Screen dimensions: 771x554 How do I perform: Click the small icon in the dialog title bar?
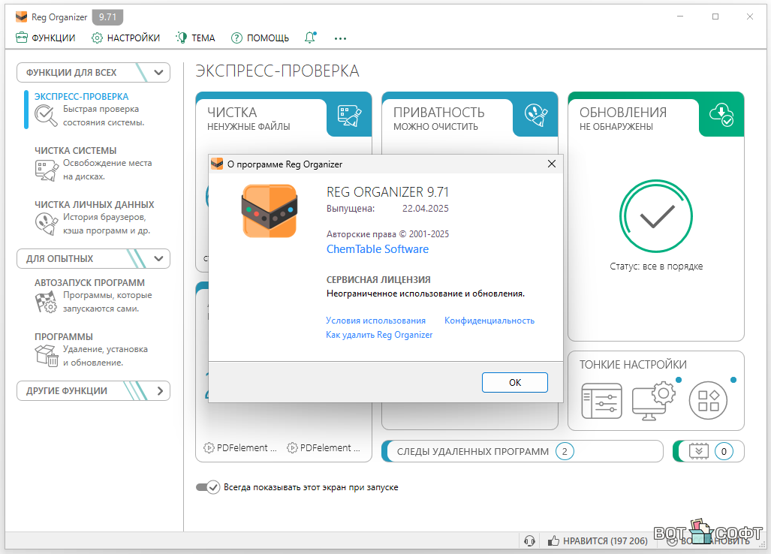point(217,164)
